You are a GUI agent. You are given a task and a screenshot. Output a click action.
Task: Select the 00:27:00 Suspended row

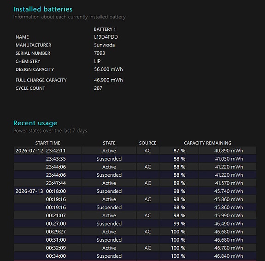pos(135,223)
